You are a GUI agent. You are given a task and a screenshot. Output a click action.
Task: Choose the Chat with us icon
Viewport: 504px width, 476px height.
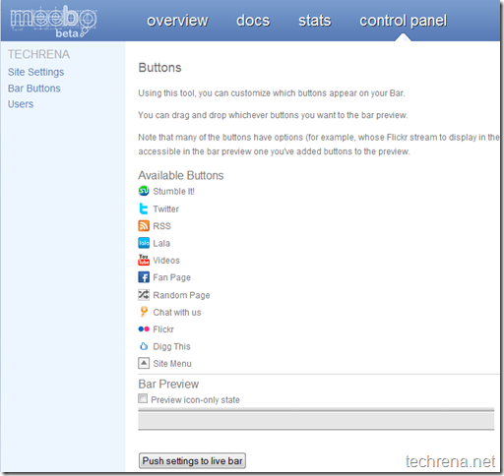pos(144,312)
